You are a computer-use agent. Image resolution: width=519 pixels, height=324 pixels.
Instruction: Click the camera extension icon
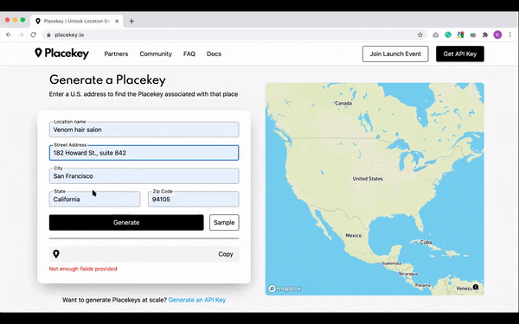pos(436,35)
